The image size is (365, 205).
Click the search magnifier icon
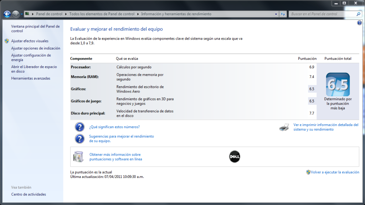coord(359,14)
